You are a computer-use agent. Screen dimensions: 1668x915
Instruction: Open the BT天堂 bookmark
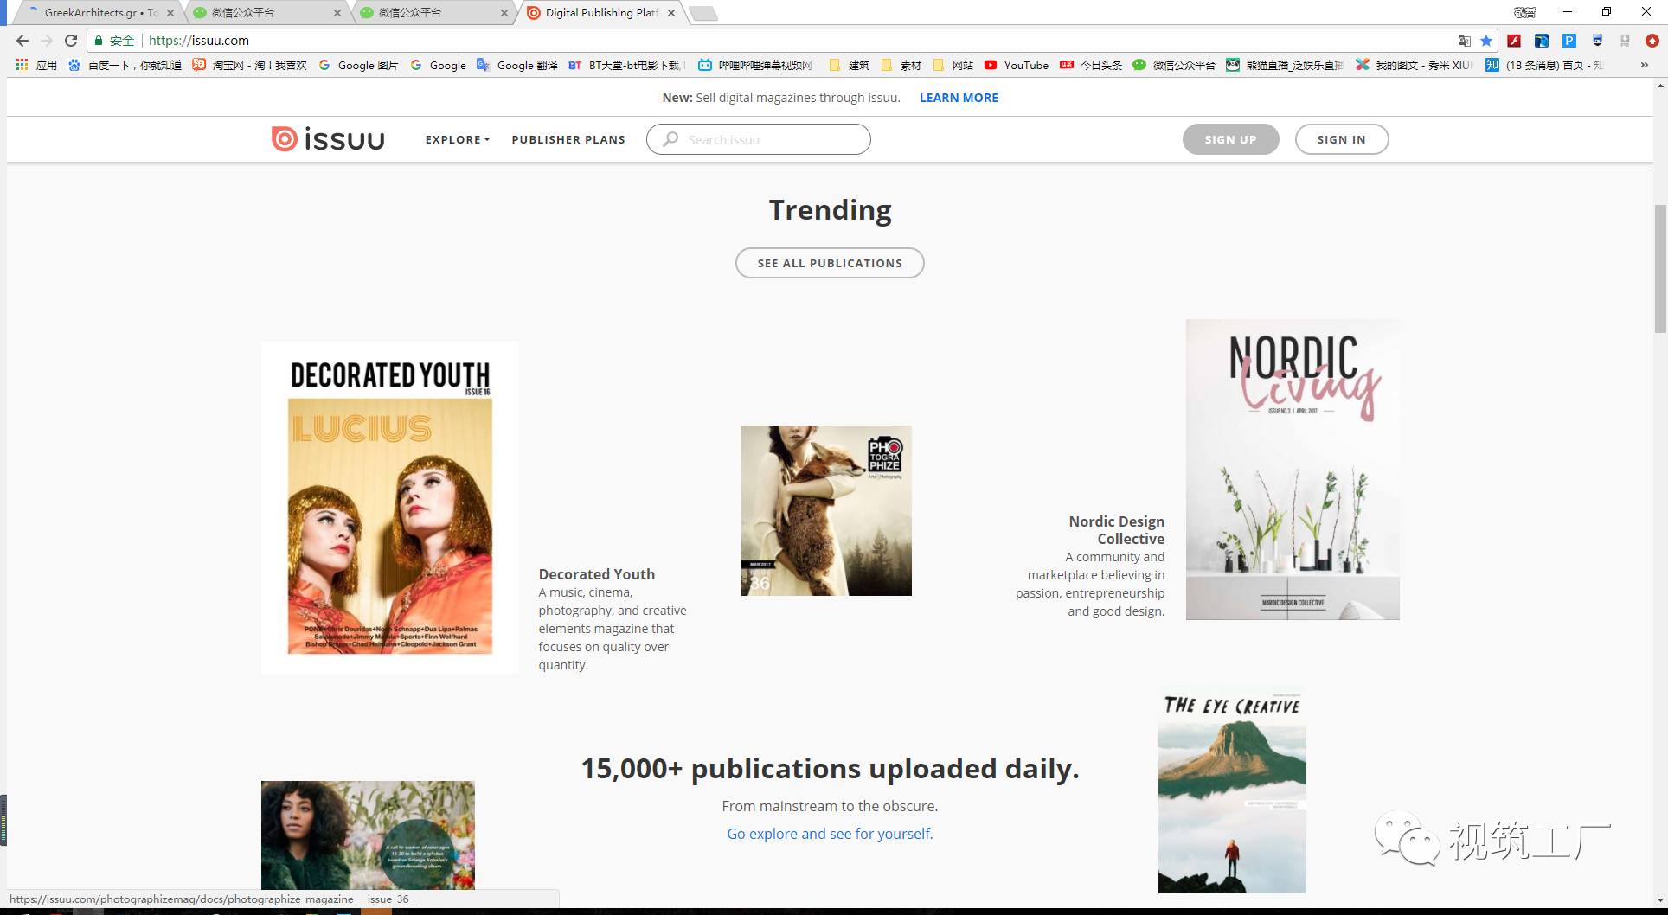(626, 65)
